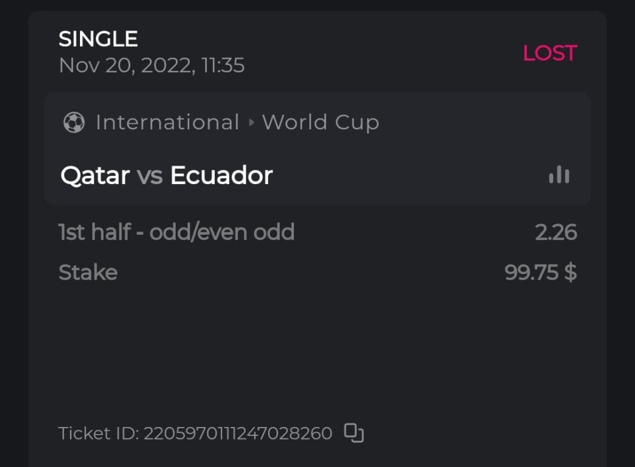This screenshot has height=467, width=635.
Task: Click the LOST status label
Action: [x=549, y=53]
